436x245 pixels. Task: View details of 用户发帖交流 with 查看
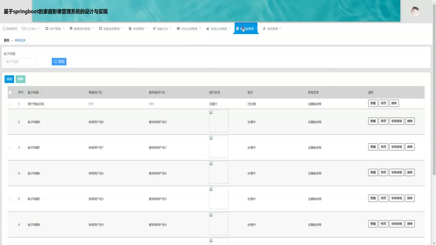click(373, 103)
